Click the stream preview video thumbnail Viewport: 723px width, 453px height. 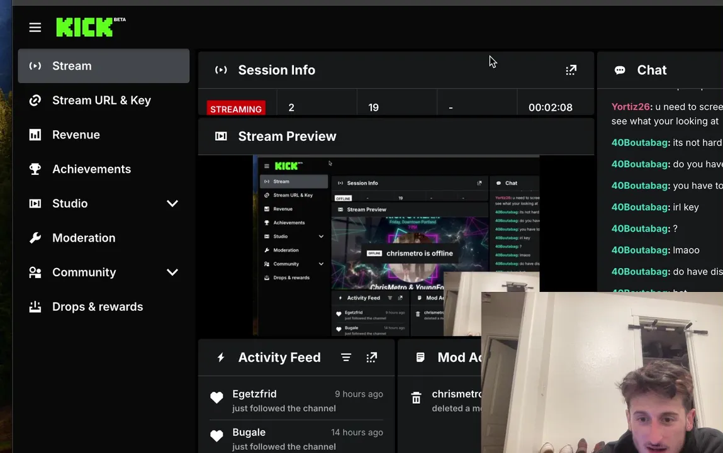(x=396, y=245)
